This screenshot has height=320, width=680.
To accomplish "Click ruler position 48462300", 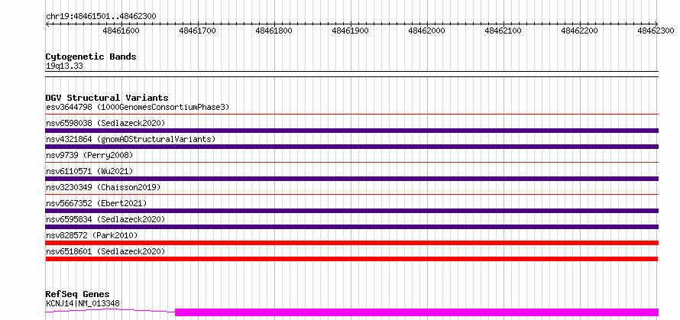I will 656,31.
